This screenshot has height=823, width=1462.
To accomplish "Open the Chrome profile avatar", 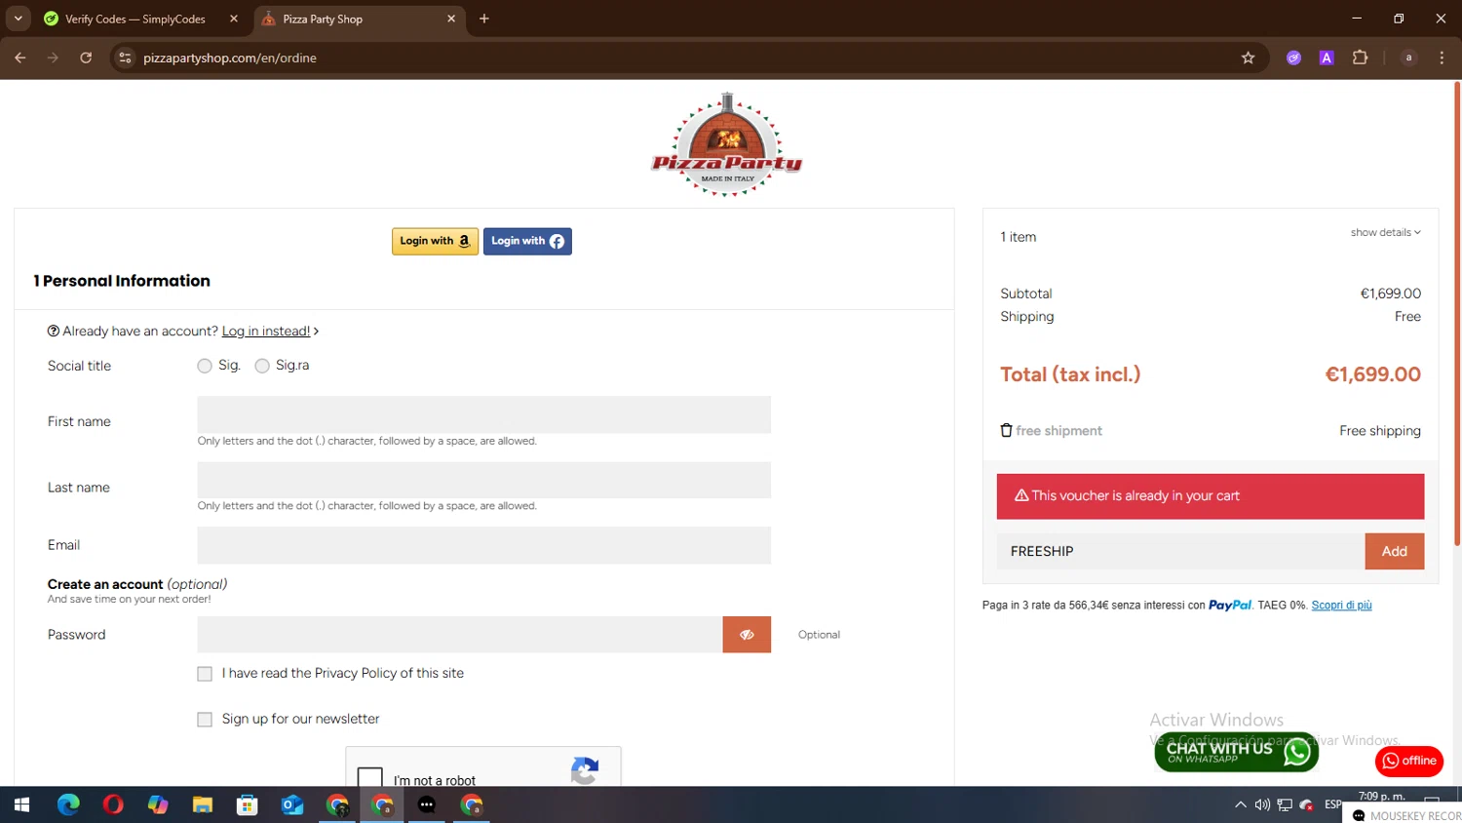I will (x=1408, y=58).
